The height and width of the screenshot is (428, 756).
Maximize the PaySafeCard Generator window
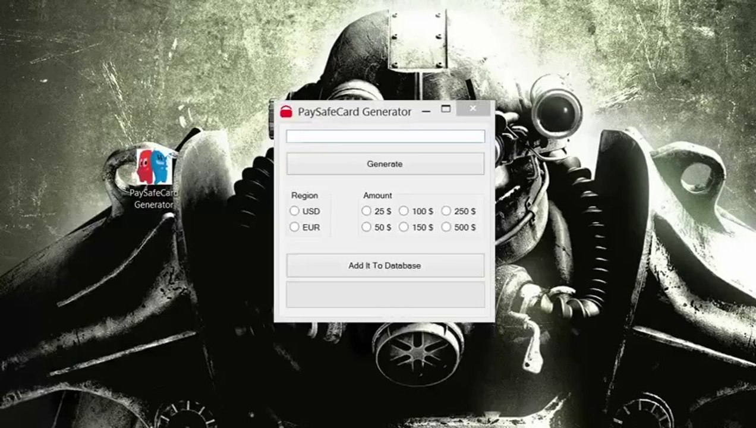click(446, 109)
